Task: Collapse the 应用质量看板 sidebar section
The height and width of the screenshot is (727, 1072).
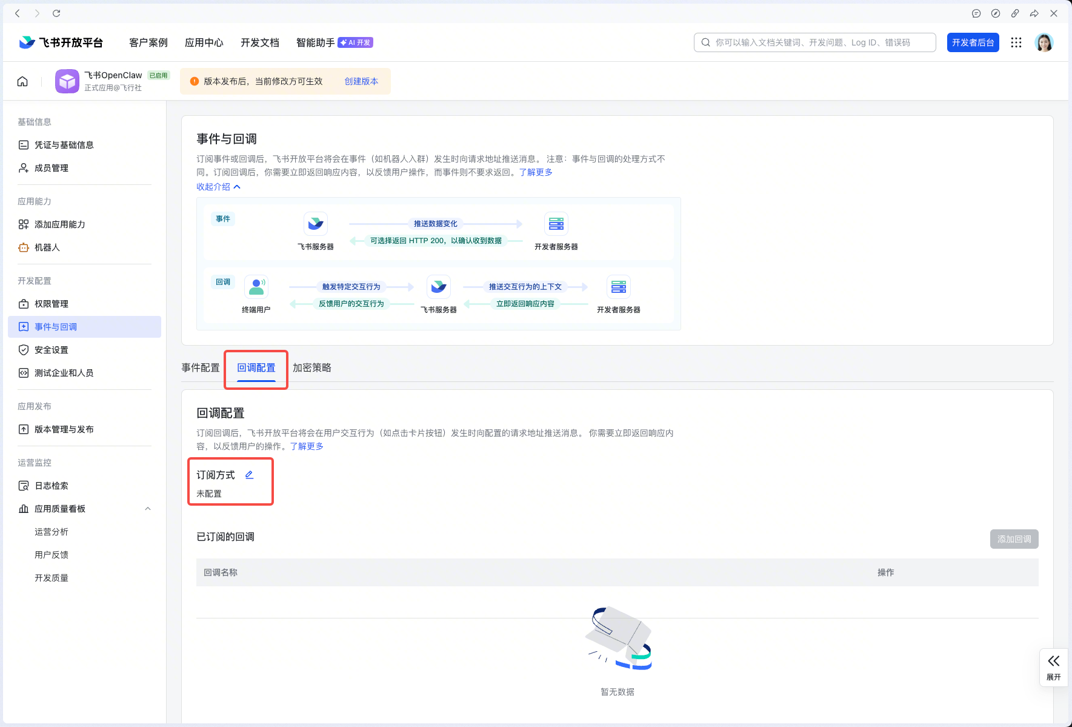Action: click(148, 509)
